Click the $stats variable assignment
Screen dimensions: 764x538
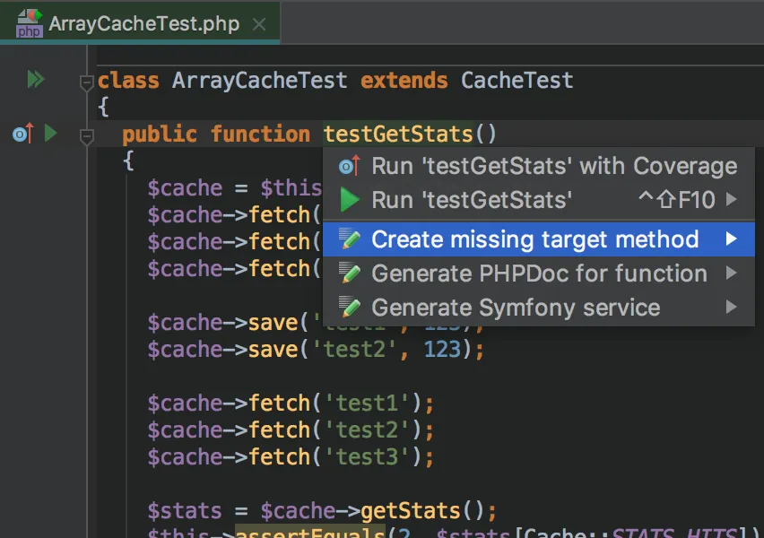pyautogui.click(x=185, y=511)
